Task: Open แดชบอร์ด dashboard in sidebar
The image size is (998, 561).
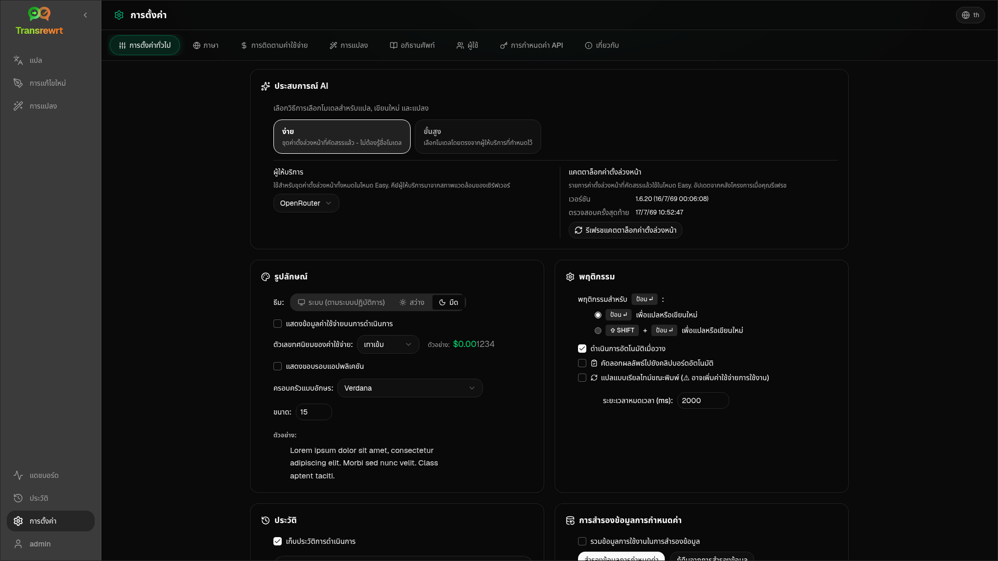Action: [x=50, y=475]
